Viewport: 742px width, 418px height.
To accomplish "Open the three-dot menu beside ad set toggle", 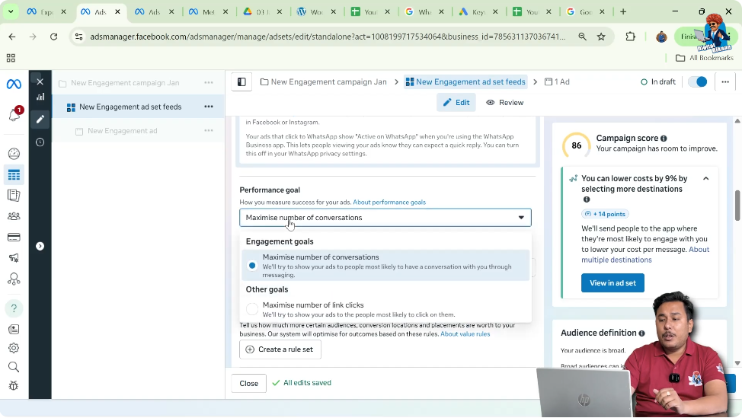I will tap(725, 81).
